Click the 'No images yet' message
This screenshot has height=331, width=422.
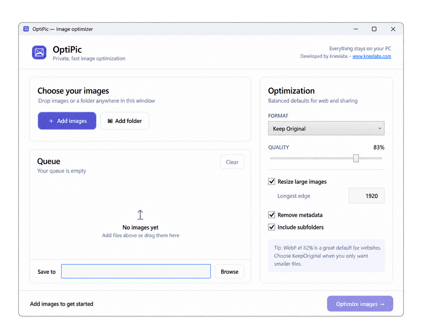pyautogui.click(x=140, y=227)
